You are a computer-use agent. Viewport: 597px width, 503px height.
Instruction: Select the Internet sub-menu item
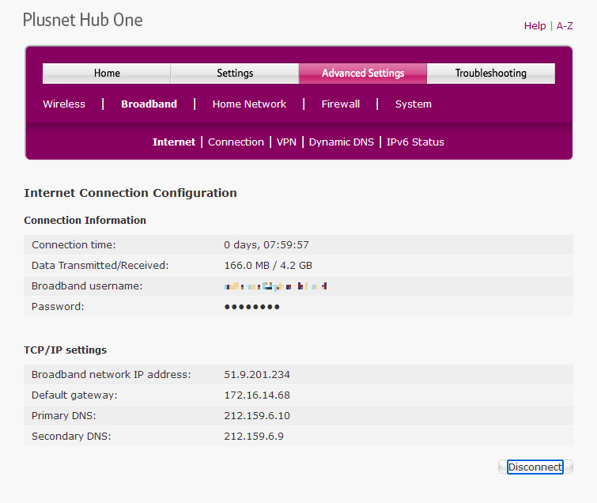[x=174, y=142]
